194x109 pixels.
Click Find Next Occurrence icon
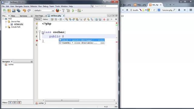(x=74, y=19)
